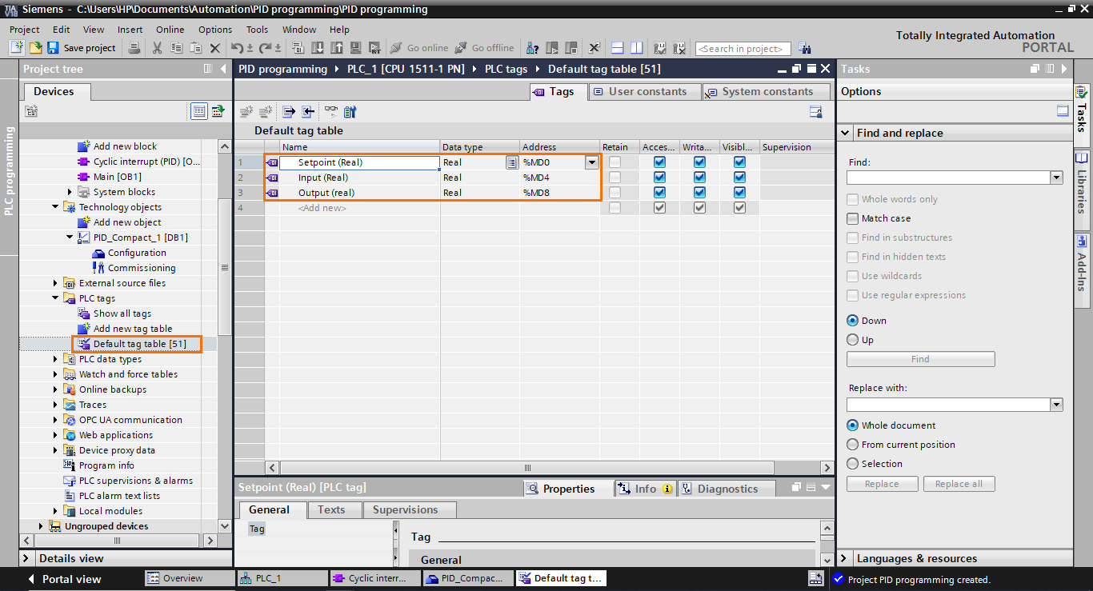Image resolution: width=1093 pixels, height=591 pixels.
Task: Import tags into the tag table
Action: (306, 111)
